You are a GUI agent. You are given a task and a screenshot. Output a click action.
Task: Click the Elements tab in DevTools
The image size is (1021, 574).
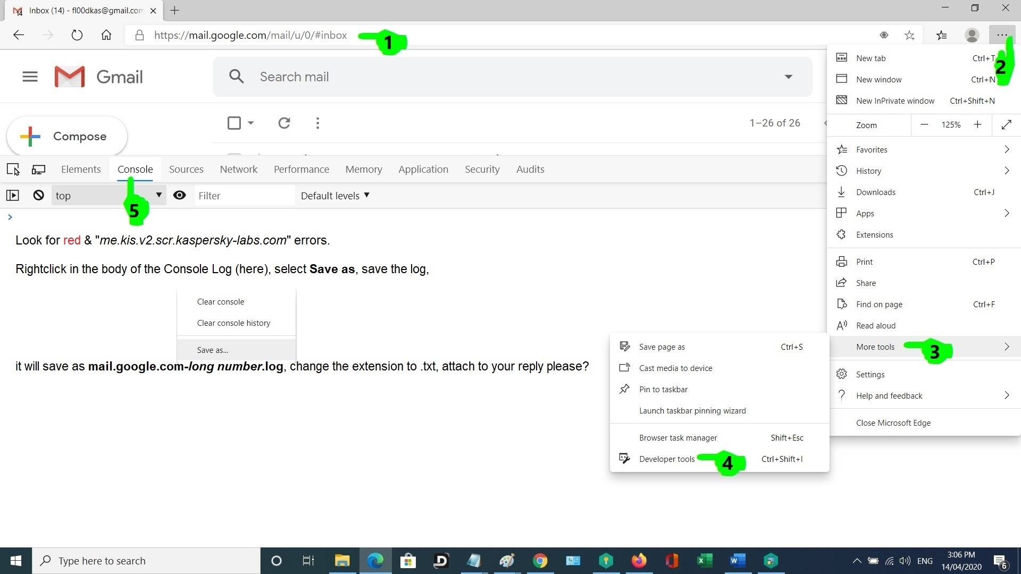[81, 169]
